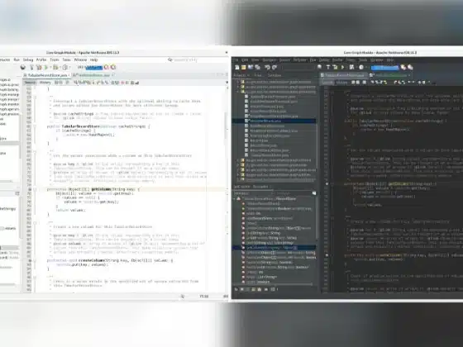Click the Redo arrow in dark window toolbar

point(274,68)
